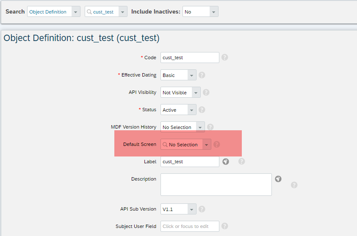Click inside the Description text area
This screenshot has width=357, height=236.
pyautogui.click(x=216, y=185)
